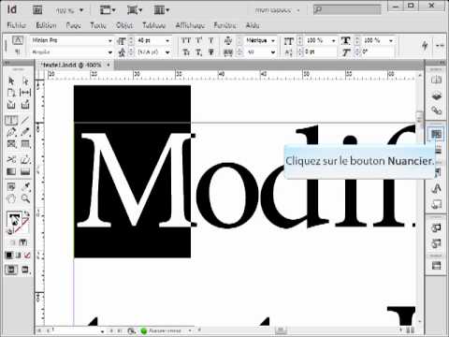Select the Pencil tool
Image resolution: width=449 pixels, height=337 pixels.
coord(25,132)
